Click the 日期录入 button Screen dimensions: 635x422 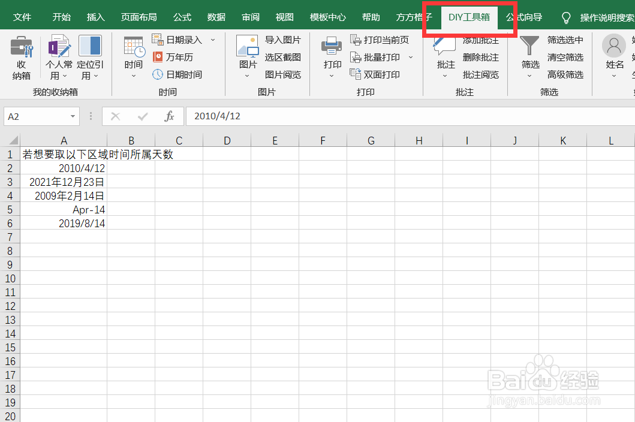click(x=177, y=40)
